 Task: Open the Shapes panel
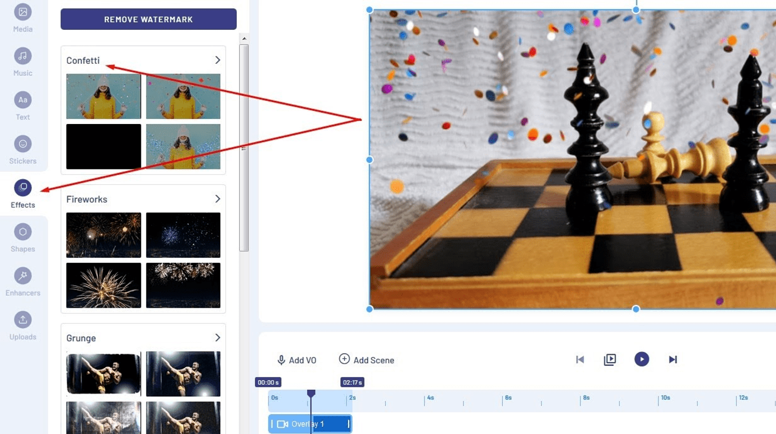[x=23, y=232]
